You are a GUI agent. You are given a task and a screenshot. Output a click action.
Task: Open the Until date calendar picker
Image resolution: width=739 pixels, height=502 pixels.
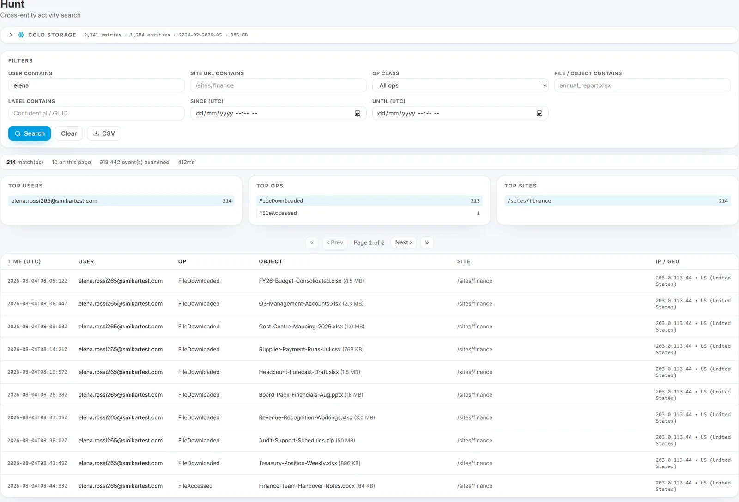539,113
